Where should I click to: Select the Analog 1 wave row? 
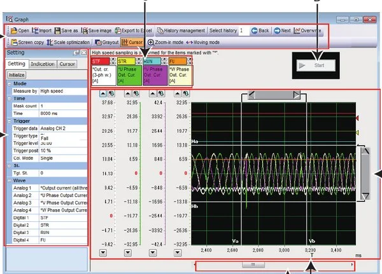click(x=50, y=188)
